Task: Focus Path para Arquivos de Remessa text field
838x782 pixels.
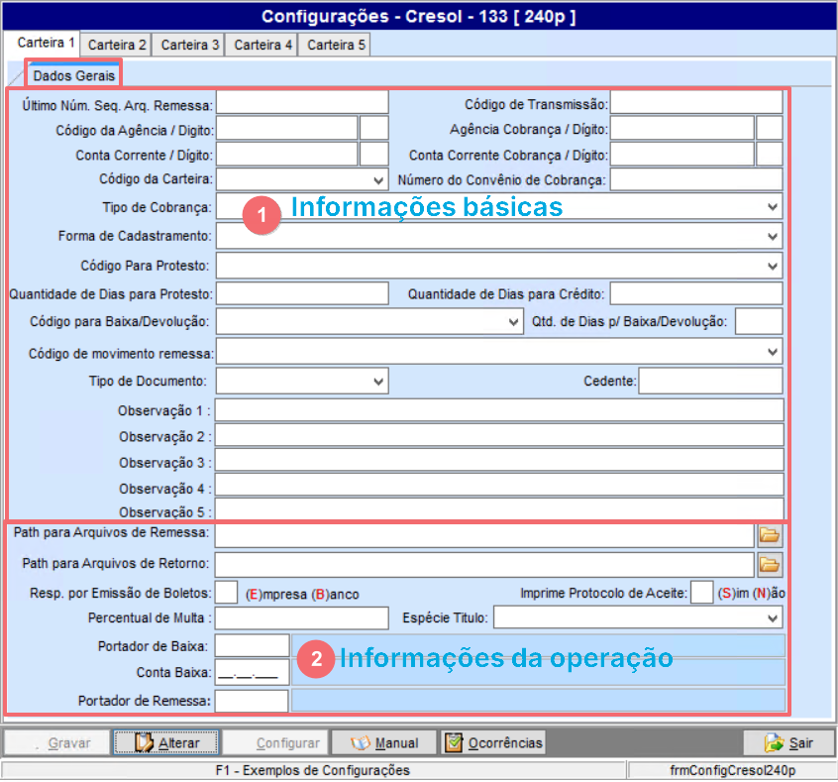Action: [x=484, y=535]
